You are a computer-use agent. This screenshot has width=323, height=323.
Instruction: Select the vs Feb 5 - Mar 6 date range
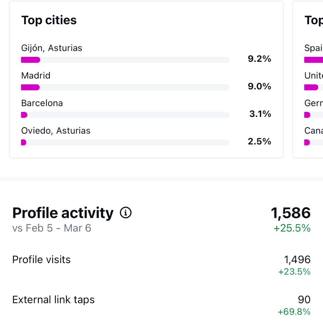pyautogui.click(x=52, y=228)
